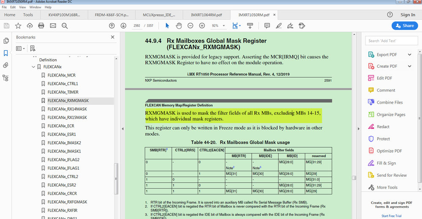
Task: Switch to the IMXRT1064RM.pdf tab
Action: pyautogui.click(x=207, y=15)
